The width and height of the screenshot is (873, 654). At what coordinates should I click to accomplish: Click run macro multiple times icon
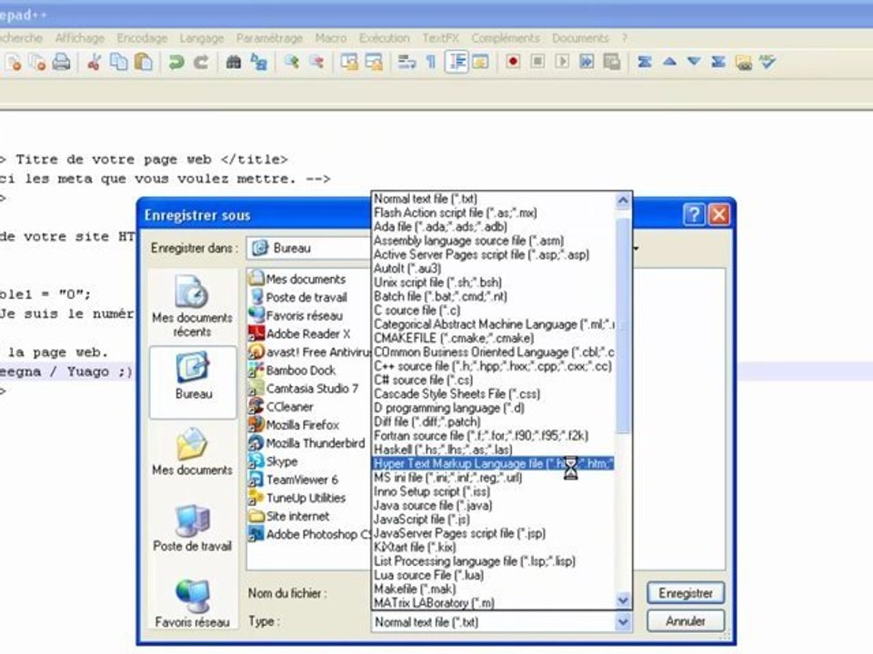tap(587, 61)
